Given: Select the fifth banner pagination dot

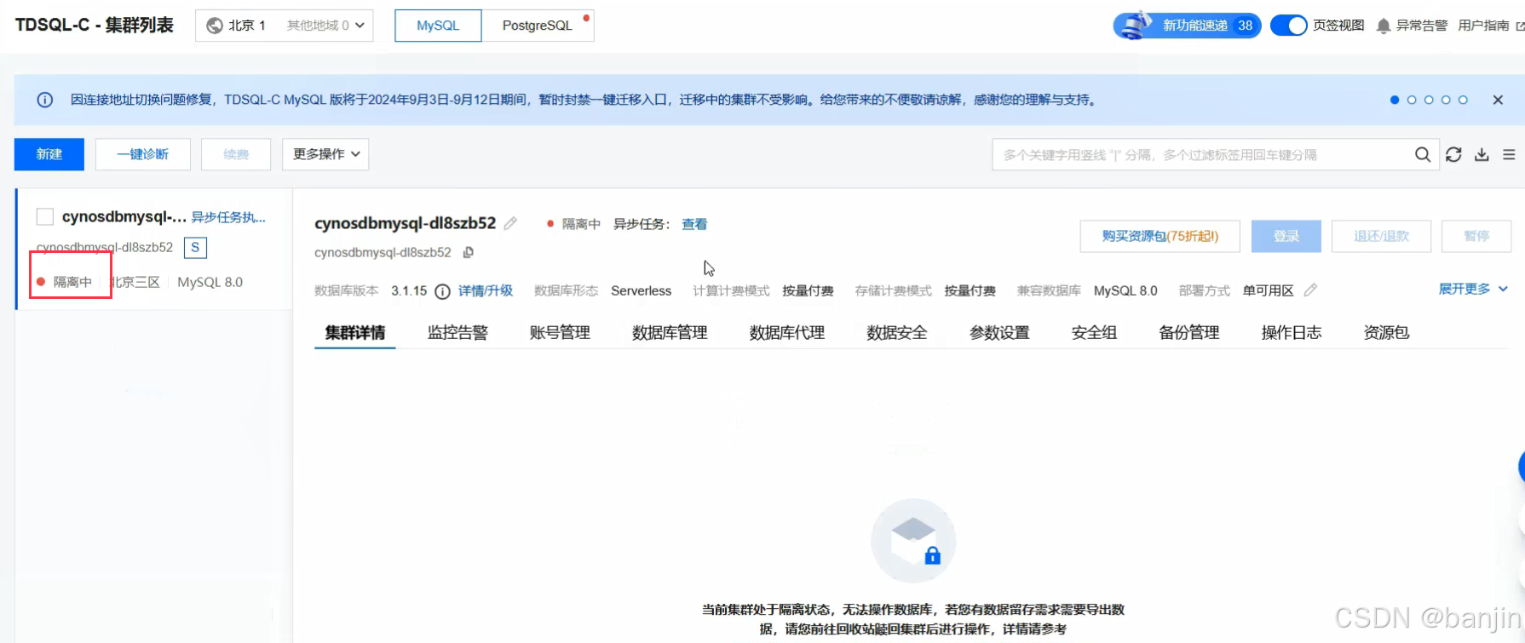Looking at the screenshot, I should 1463,100.
